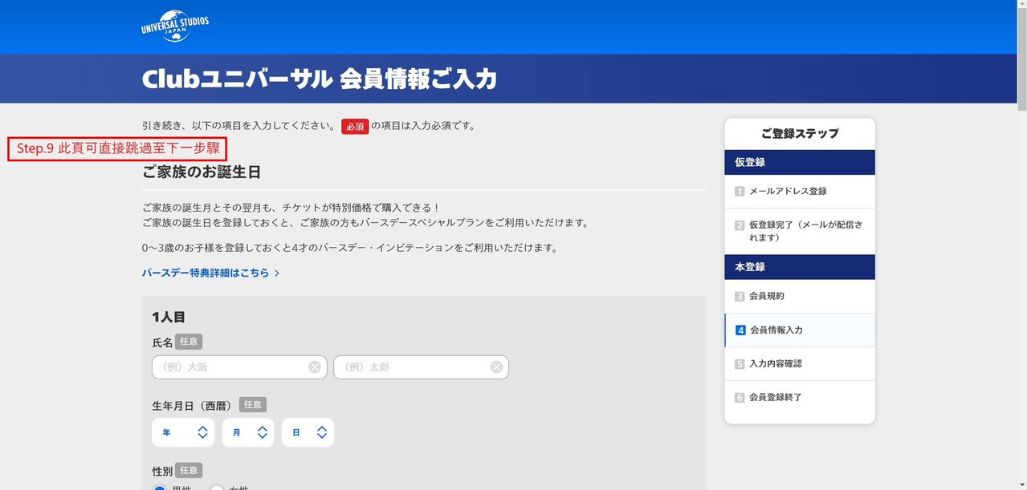Click the ご家族のお誕生日 heading
Viewport: 1027px width, 490px height.
click(x=202, y=172)
